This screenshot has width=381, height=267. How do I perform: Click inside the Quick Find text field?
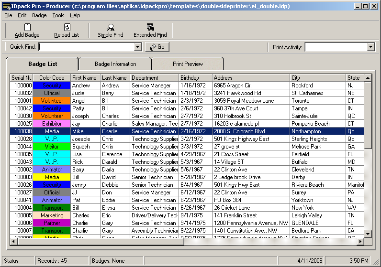click(86, 47)
